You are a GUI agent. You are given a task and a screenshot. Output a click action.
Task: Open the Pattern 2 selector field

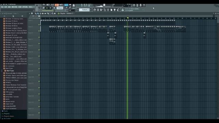[84, 10]
